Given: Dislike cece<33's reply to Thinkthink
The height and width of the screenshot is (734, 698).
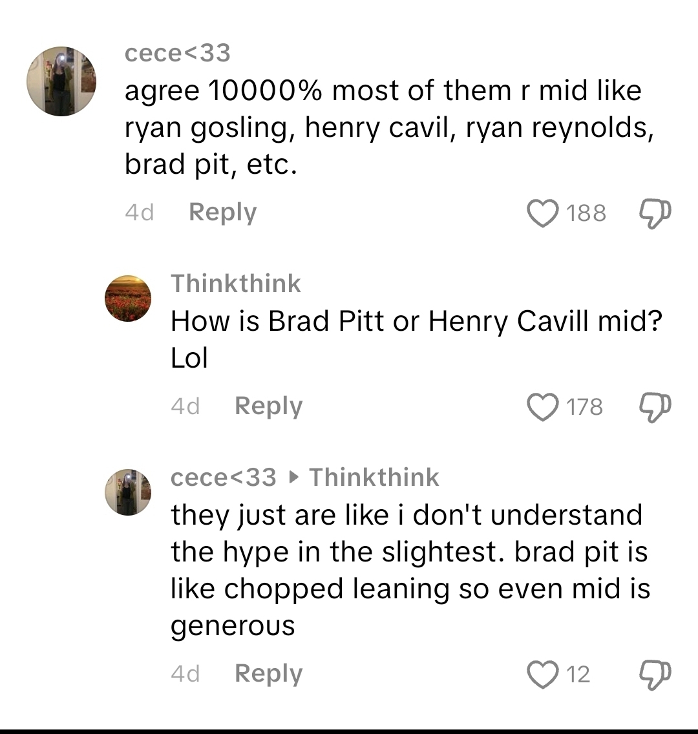Looking at the screenshot, I should coord(655,675).
